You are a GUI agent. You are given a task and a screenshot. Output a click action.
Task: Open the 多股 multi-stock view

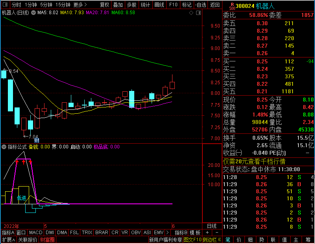pyautogui.click(x=132, y=5)
